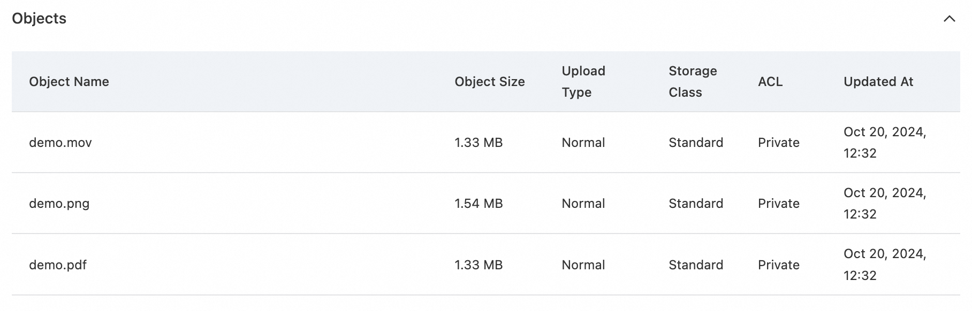Image resolution: width=972 pixels, height=311 pixels.
Task: Click demo.png's Normal upload type cell
Action: pos(583,204)
